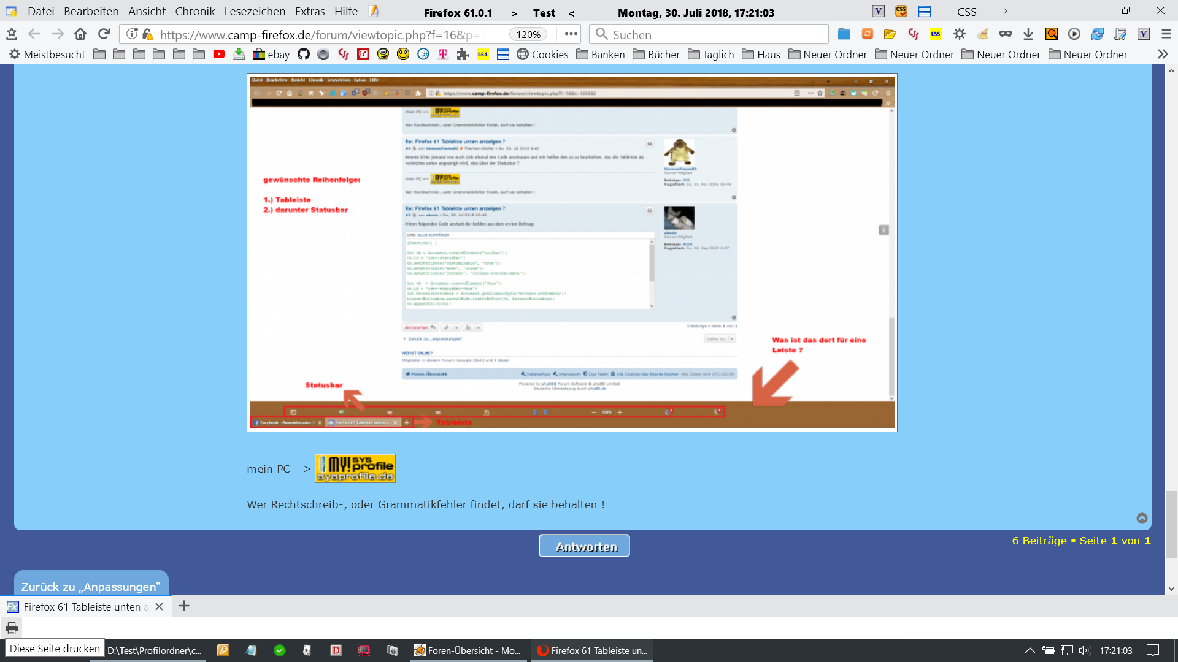This screenshot has width=1178, height=662.
Task: Follow the Zurück zu Anpassungen link
Action: coord(91,587)
